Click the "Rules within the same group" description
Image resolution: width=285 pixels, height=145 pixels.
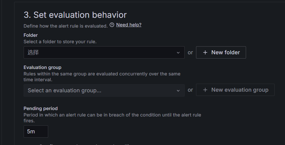102,74
